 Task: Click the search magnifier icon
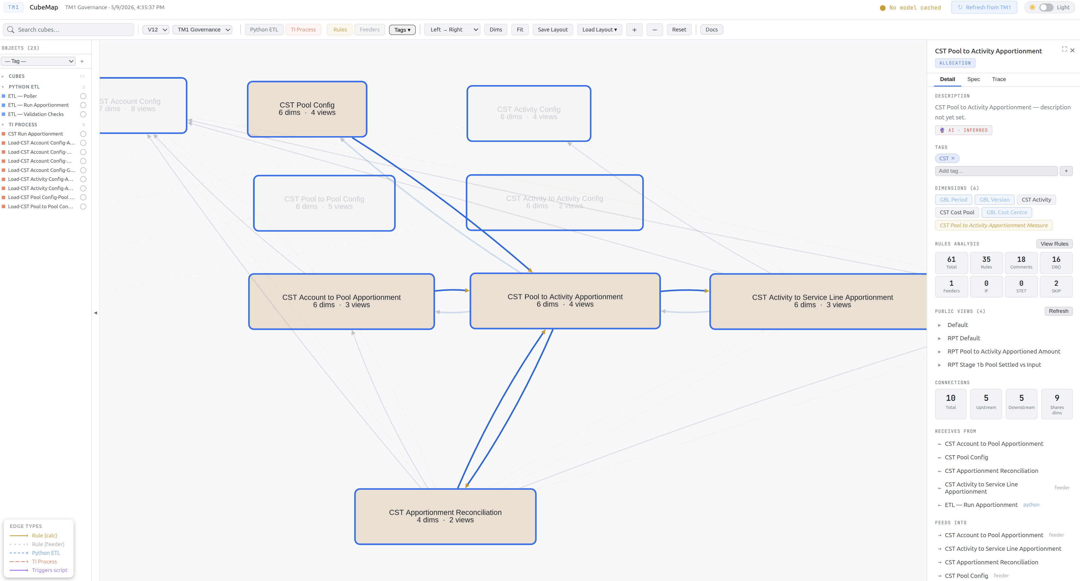pos(11,30)
